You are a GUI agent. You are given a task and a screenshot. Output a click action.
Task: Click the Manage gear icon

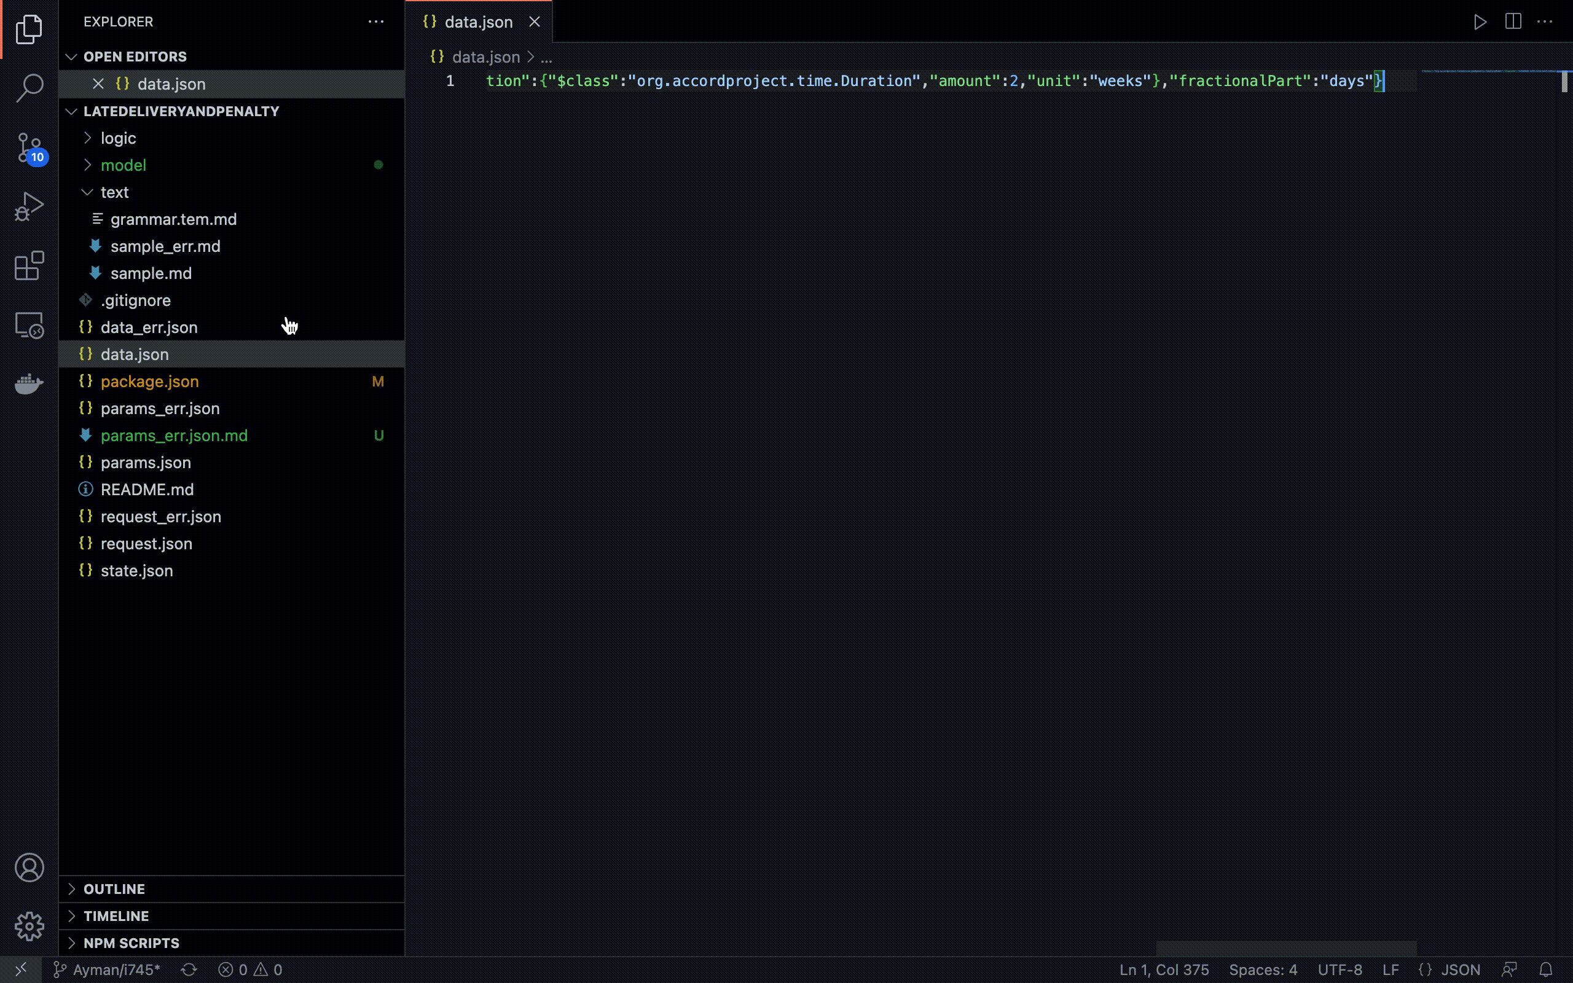[29, 926]
